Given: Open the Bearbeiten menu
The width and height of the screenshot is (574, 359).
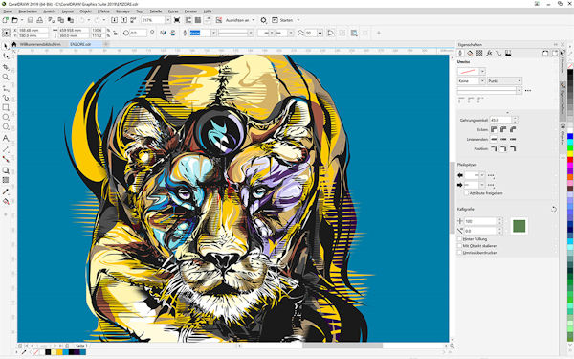Looking at the screenshot, I should pos(28,11).
